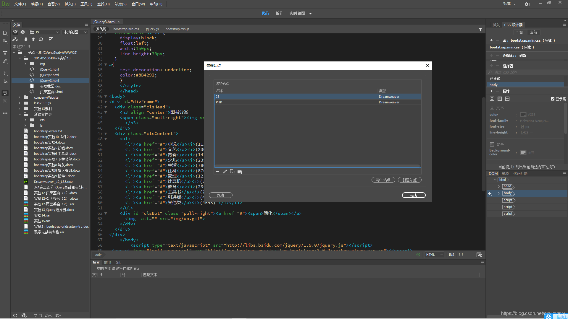The height and width of the screenshot is (319, 568).
Task: Click 新建站点 button in manage sites dialog
Action: click(x=409, y=180)
